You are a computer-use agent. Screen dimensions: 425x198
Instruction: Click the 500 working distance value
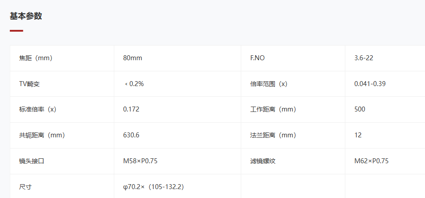coord(360,110)
